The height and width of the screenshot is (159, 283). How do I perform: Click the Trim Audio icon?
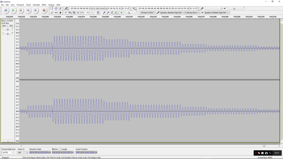(78, 12)
